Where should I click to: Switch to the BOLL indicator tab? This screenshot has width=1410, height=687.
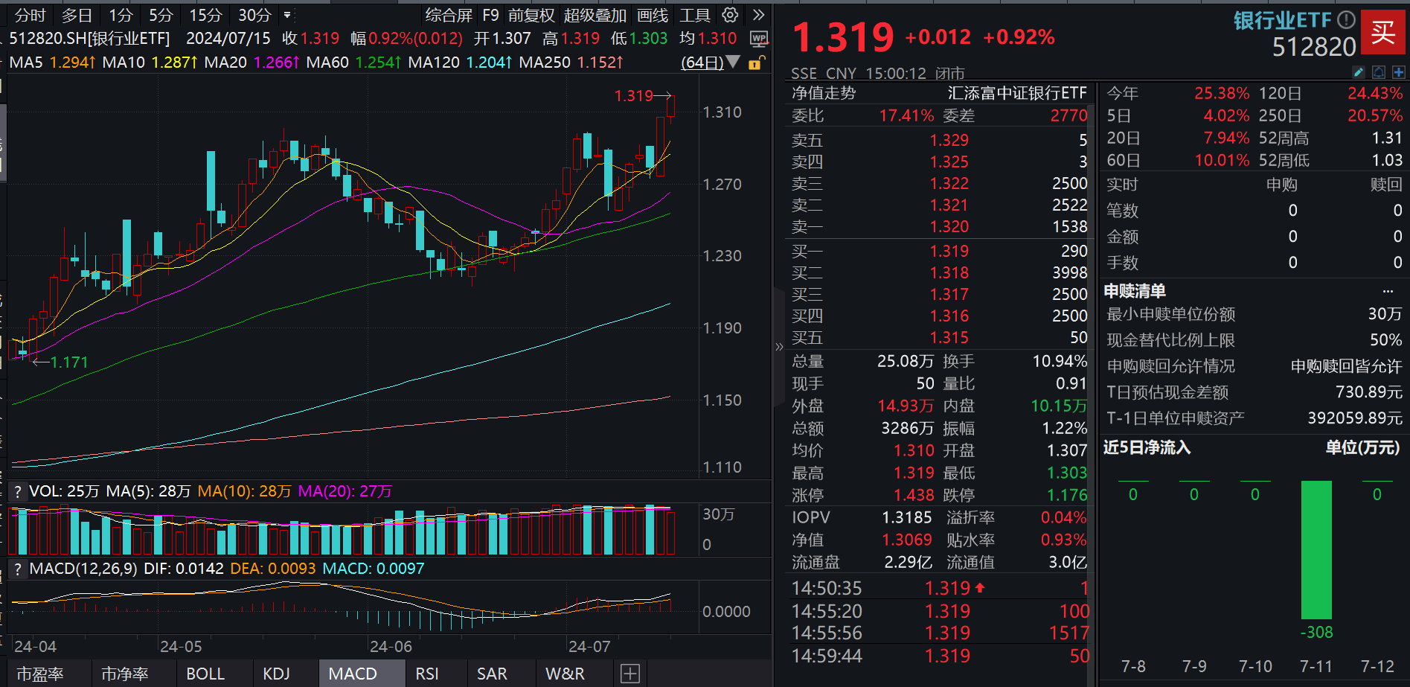pyautogui.click(x=205, y=674)
